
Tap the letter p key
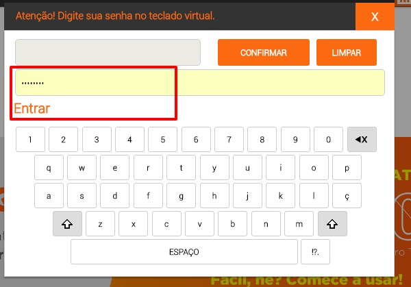[x=347, y=168]
